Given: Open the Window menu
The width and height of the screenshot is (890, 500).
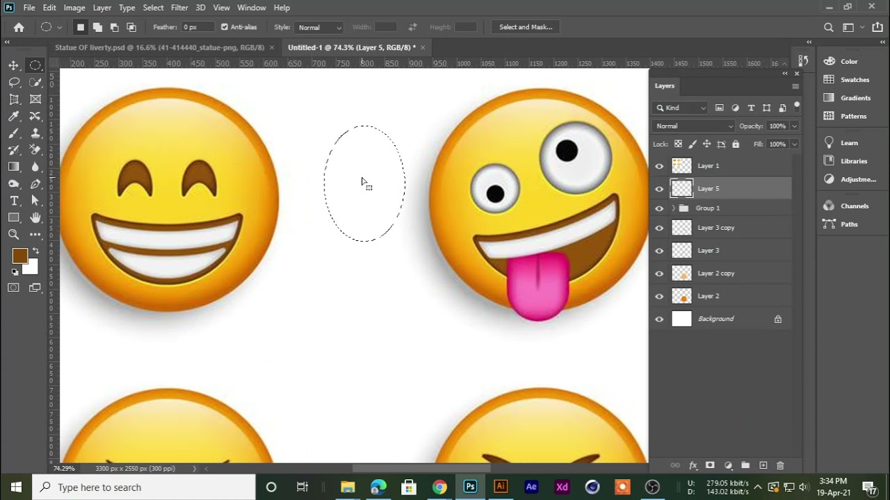Looking at the screenshot, I should (x=252, y=8).
